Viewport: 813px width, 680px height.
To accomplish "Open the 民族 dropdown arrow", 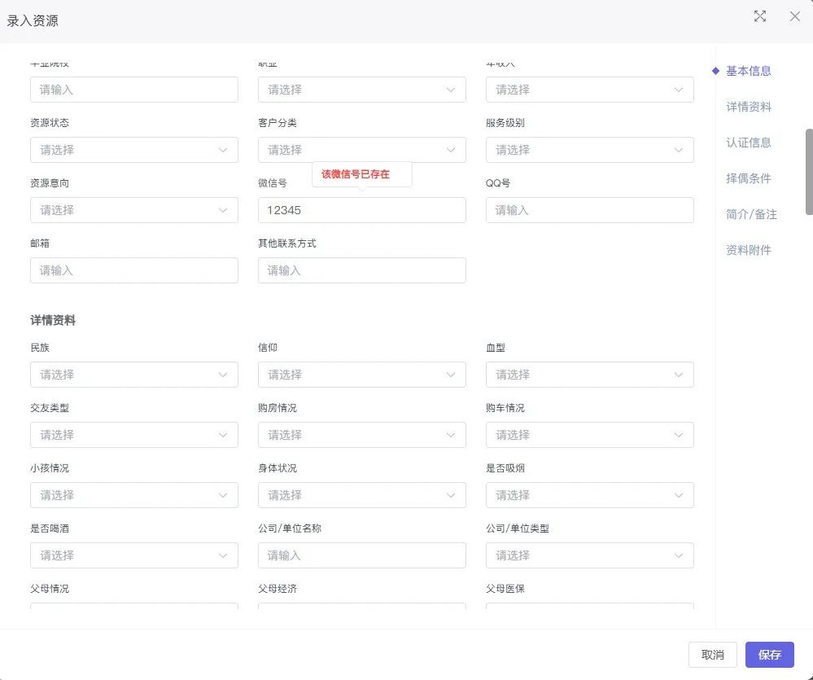I will coord(223,375).
